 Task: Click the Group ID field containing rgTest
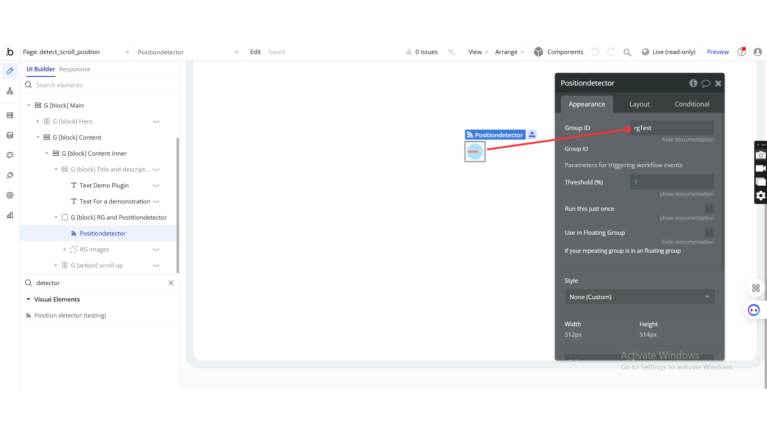tap(672, 128)
